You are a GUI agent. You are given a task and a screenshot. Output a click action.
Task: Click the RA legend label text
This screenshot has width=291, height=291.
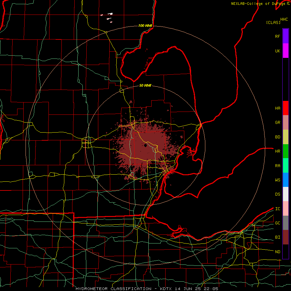278,166
